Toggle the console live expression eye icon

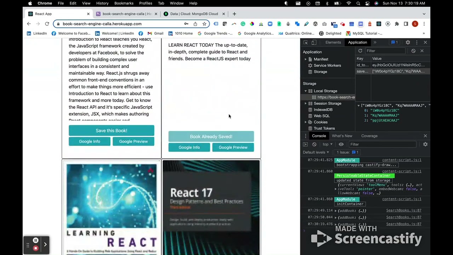click(x=341, y=144)
